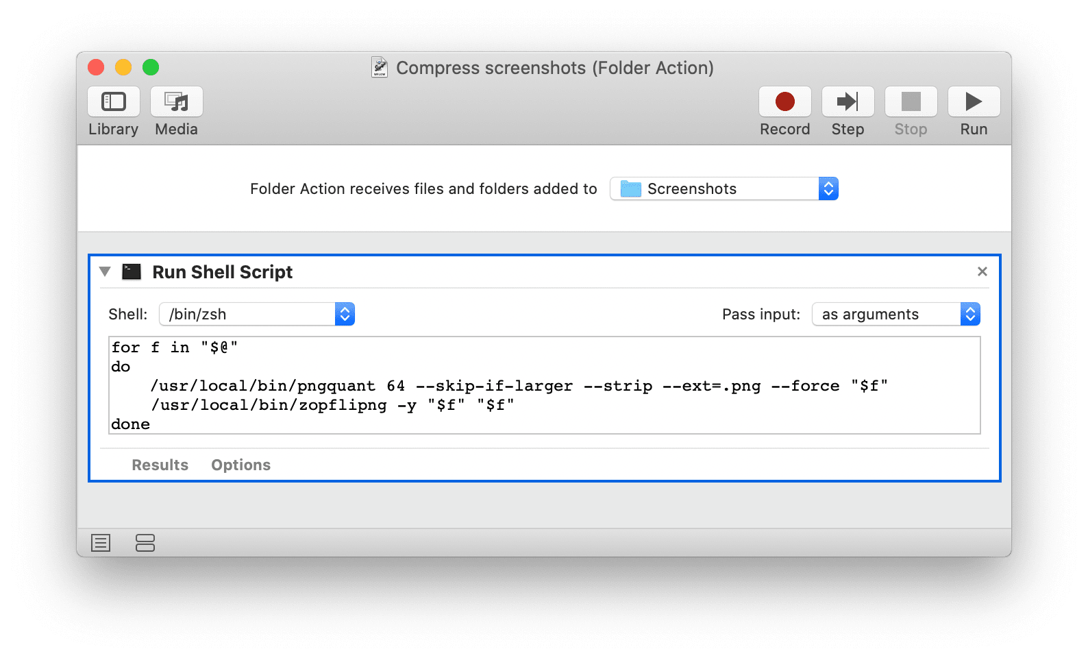Viewport: 1088px width, 658px height.
Task: Click the Step workflow icon
Action: pyautogui.click(x=848, y=102)
